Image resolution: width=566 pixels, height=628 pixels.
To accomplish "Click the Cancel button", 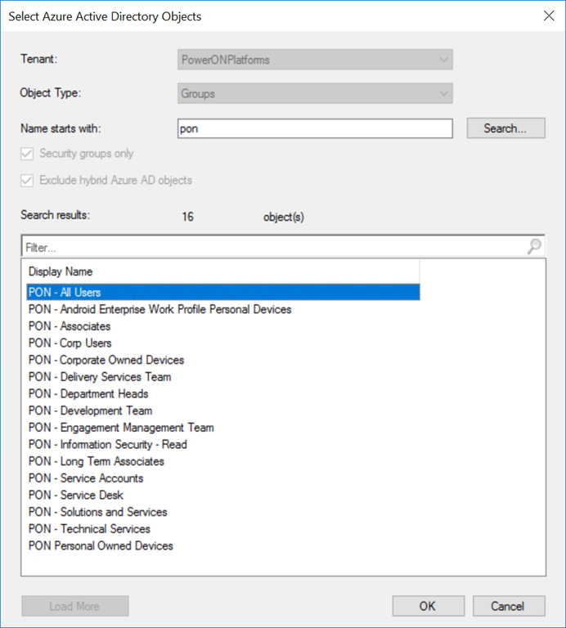I will (509, 606).
